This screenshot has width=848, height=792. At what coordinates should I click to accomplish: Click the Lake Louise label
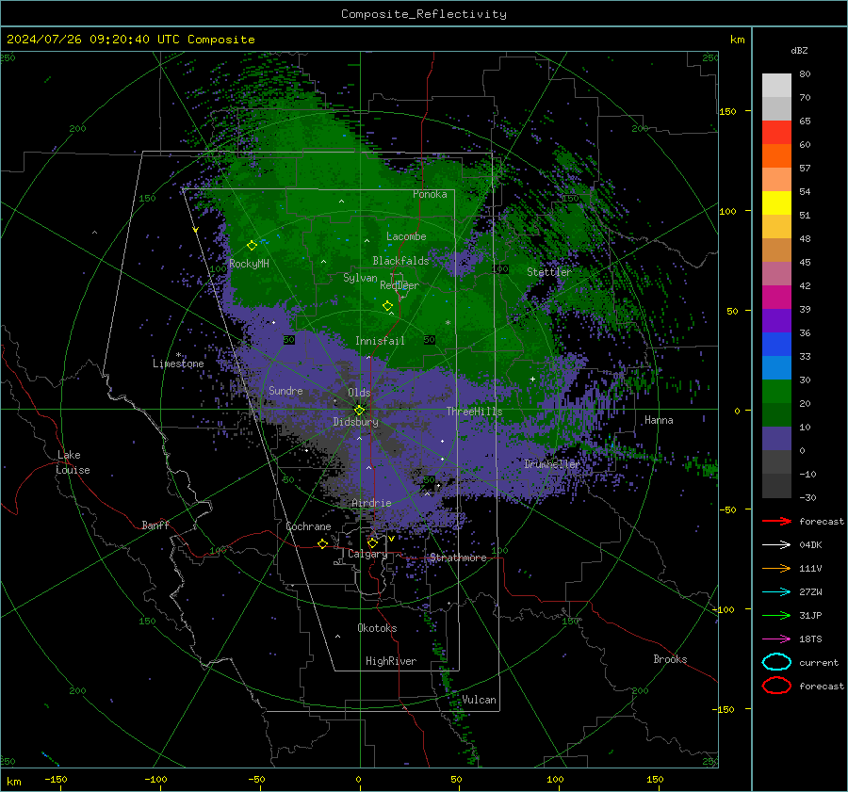[73, 462]
